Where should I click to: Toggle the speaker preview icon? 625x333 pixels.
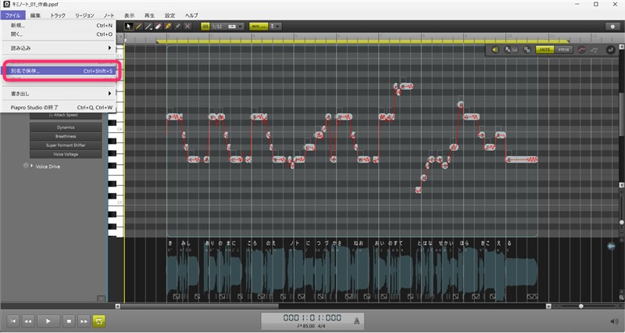(x=495, y=50)
